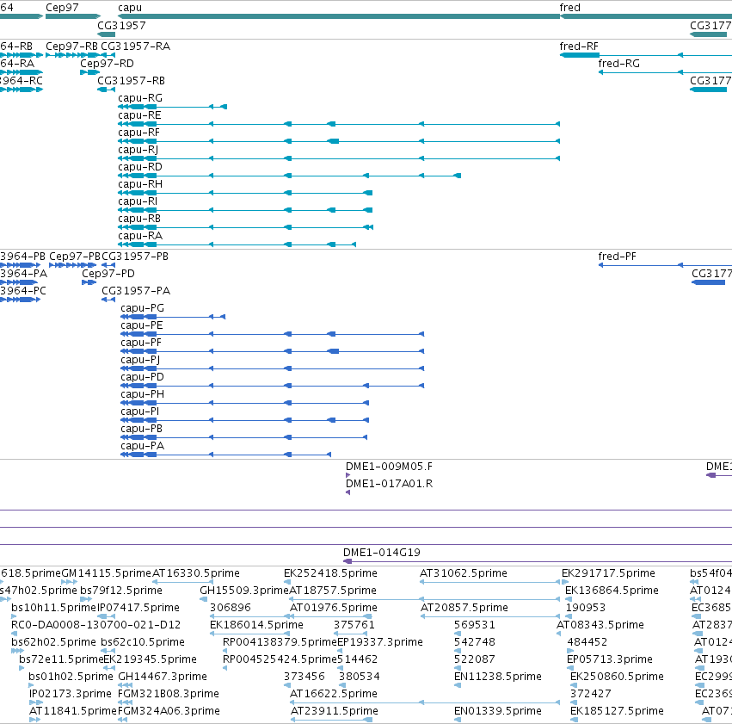Open CDS CG31957-PB
The width and height of the screenshot is (732, 724).
tap(135, 257)
